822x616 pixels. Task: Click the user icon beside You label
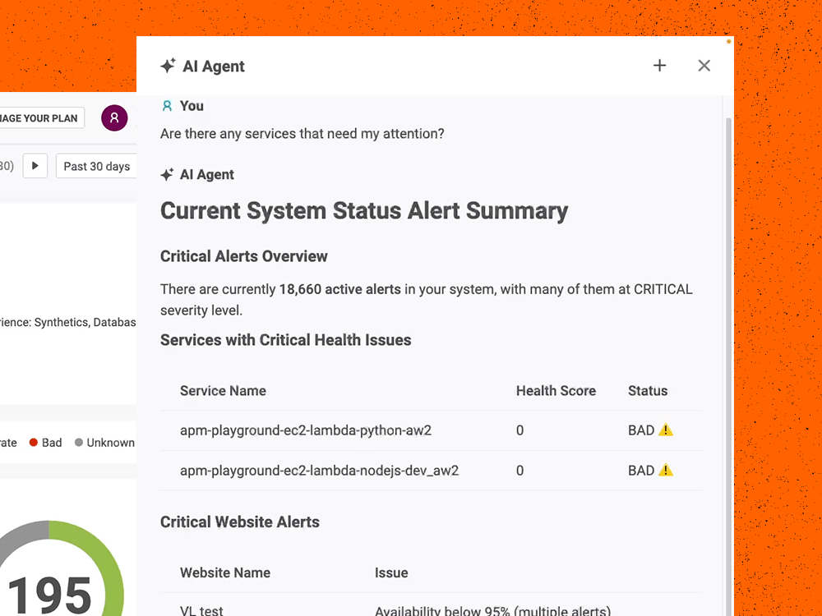[x=168, y=106]
